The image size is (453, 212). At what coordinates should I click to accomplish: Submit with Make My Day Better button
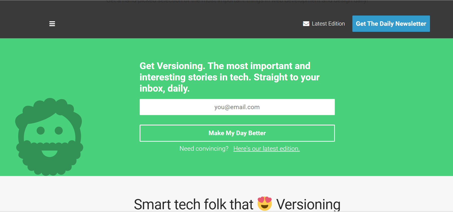pos(237,133)
